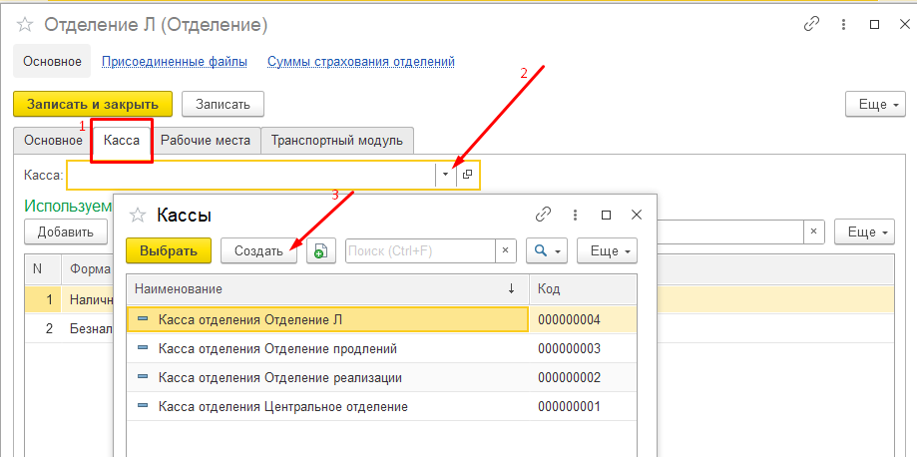Get link icon in Кассы dialog

543,215
